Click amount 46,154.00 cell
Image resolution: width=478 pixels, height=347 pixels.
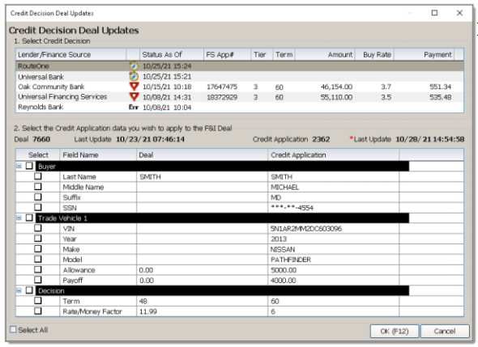pyautogui.click(x=336, y=87)
